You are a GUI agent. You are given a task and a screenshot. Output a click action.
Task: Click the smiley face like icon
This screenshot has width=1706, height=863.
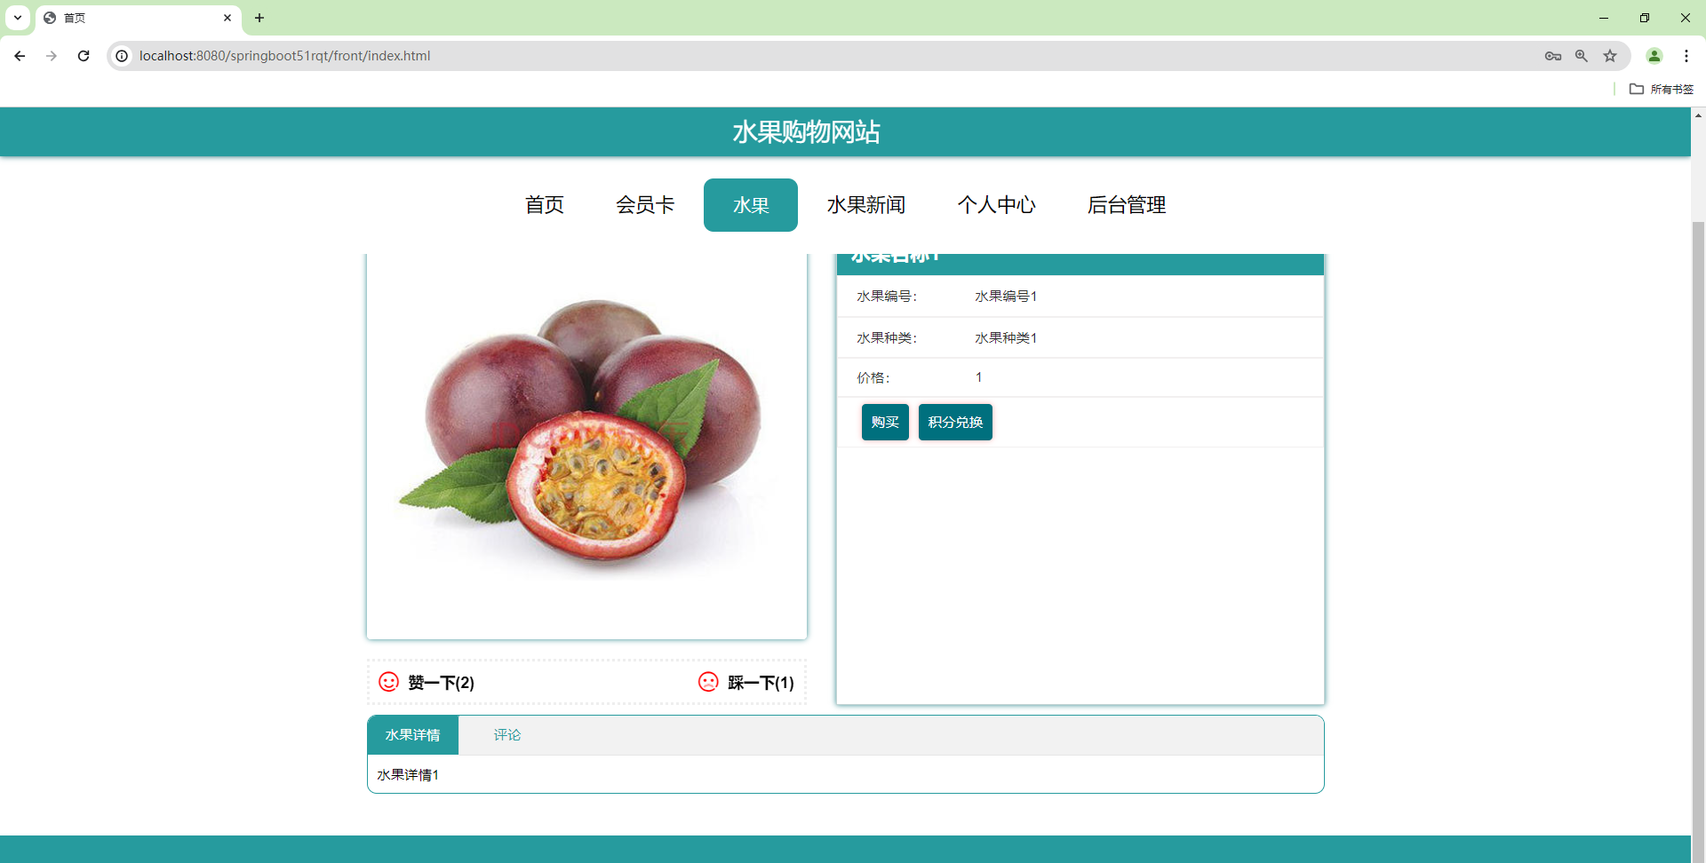[x=388, y=682]
